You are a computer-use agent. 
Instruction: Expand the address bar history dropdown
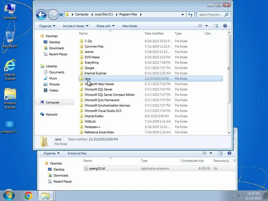pyautogui.click(x=183, y=14)
